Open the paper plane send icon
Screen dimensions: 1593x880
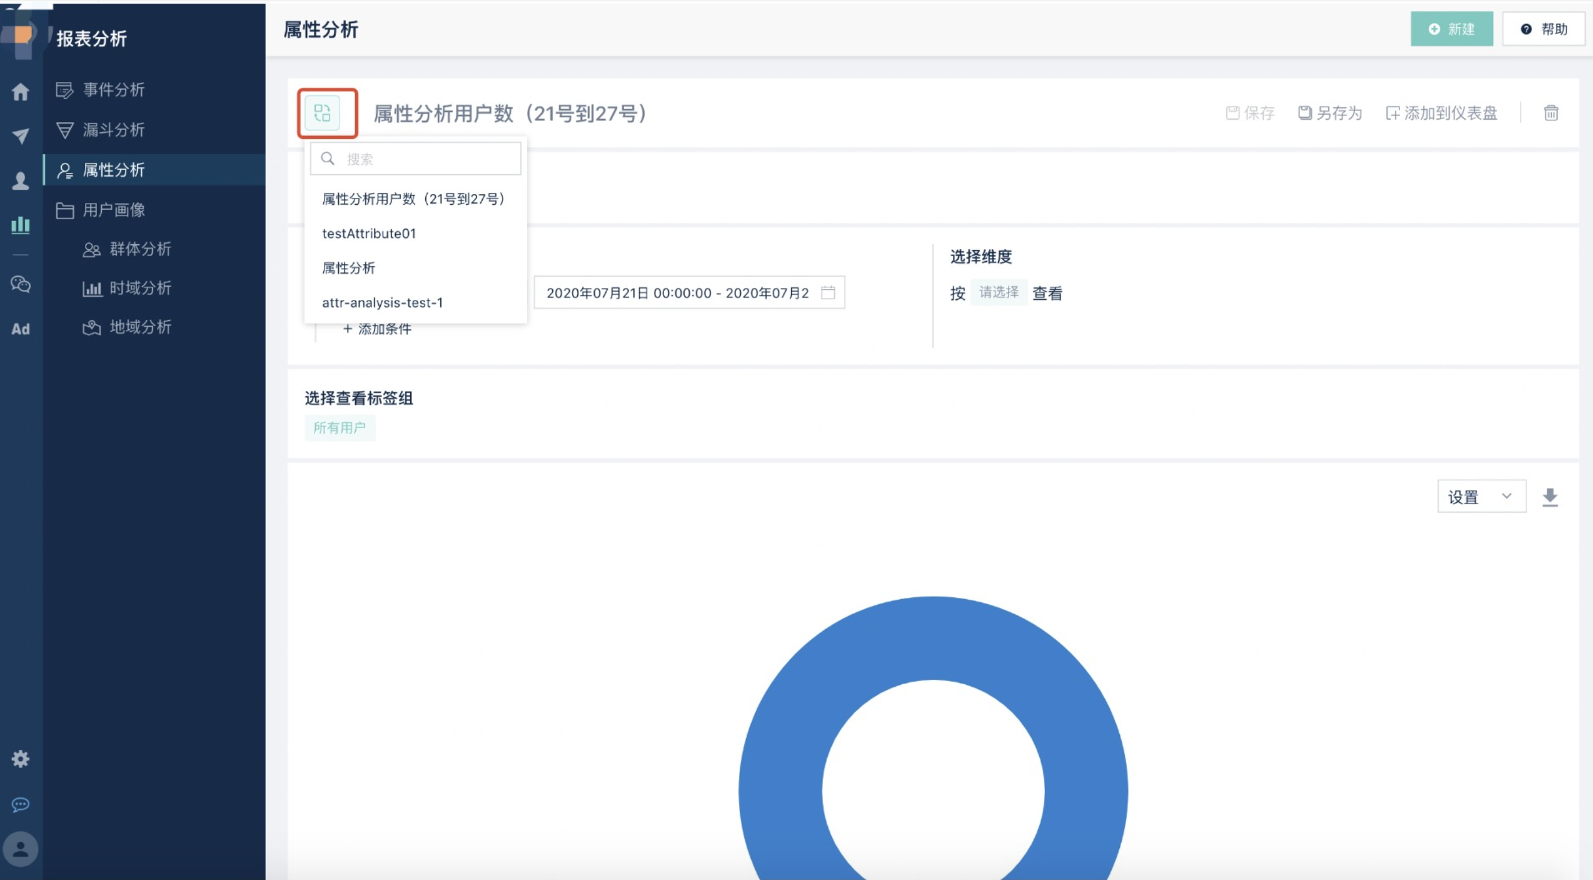click(20, 136)
